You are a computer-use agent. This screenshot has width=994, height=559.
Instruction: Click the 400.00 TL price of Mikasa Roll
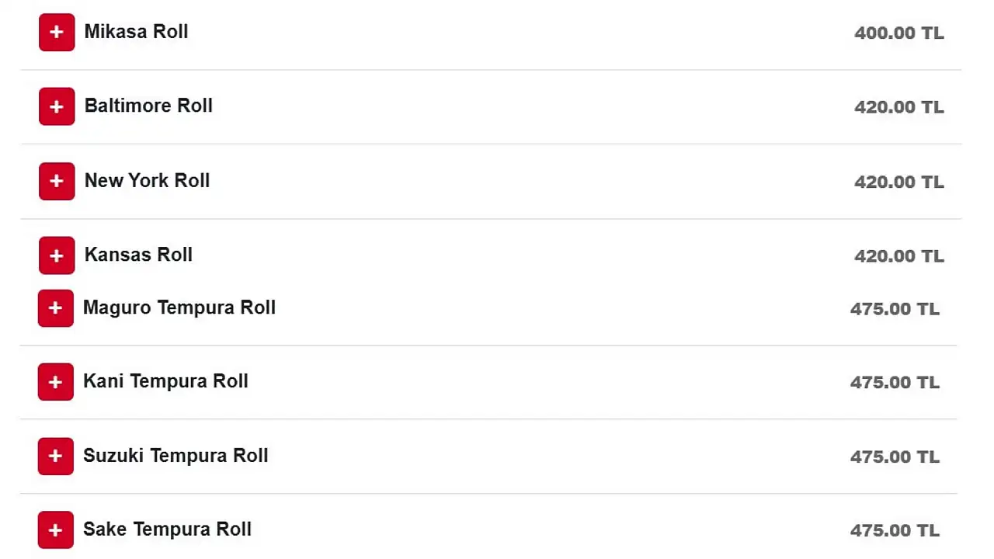pos(898,33)
